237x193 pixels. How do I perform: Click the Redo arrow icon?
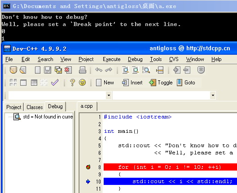109,70
